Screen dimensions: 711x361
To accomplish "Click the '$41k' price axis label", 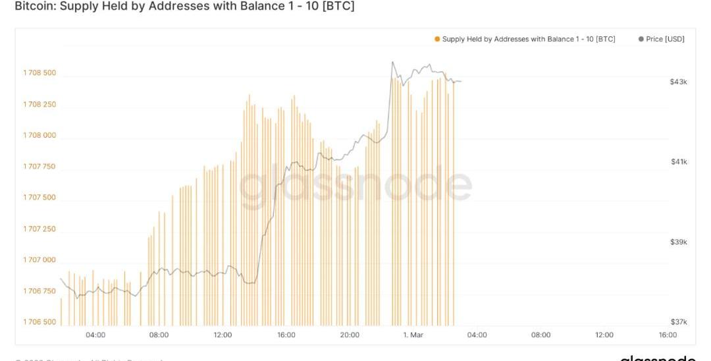I will (x=679, y=162).
